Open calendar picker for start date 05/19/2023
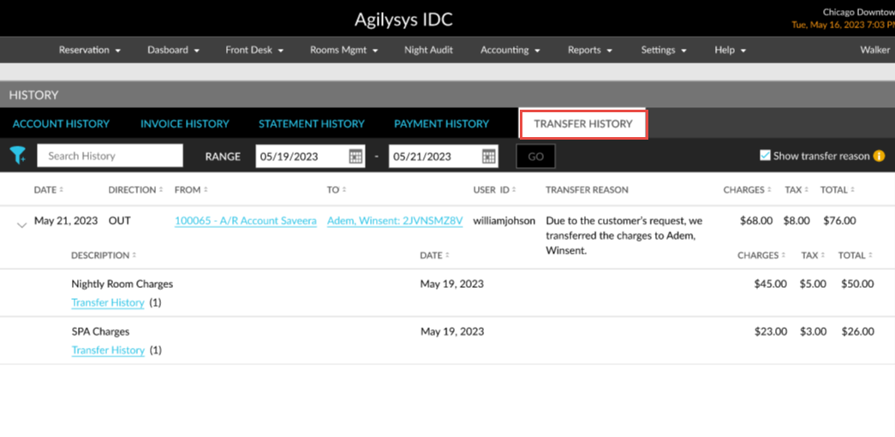Screen dimensions: 895x437 coord(355,156)
